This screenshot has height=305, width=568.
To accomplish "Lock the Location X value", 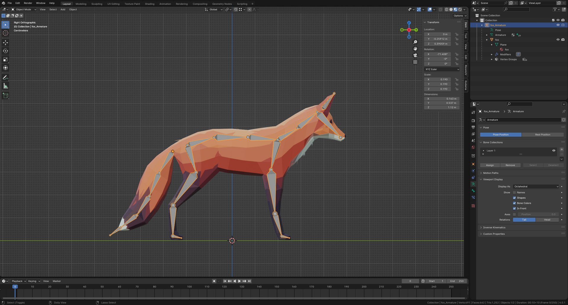I will (x=457, y=34).
